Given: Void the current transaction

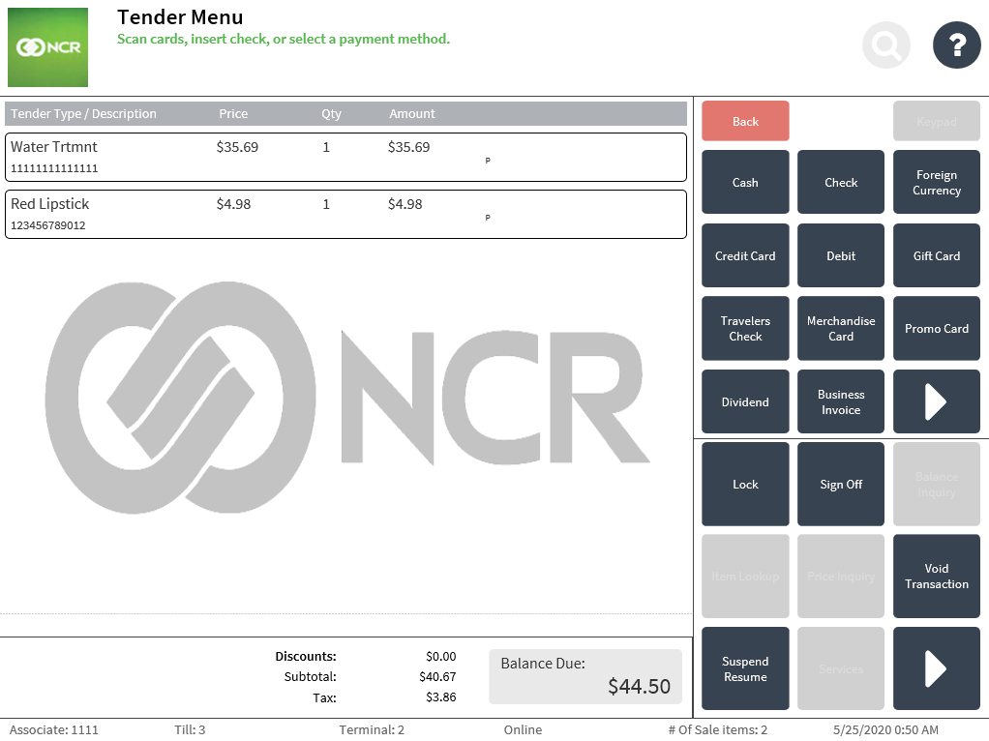Looking at the screenshot, I should pyautogui.click(x=936, y=577).
